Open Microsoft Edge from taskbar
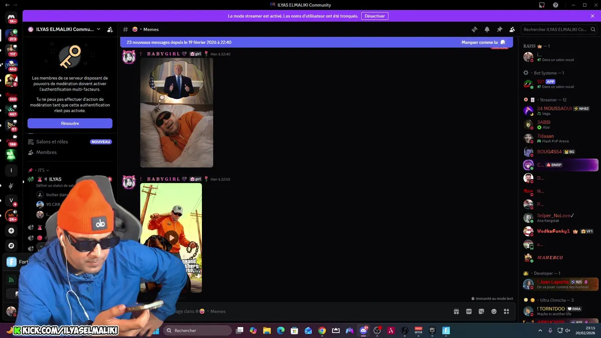 pos(281,330)
